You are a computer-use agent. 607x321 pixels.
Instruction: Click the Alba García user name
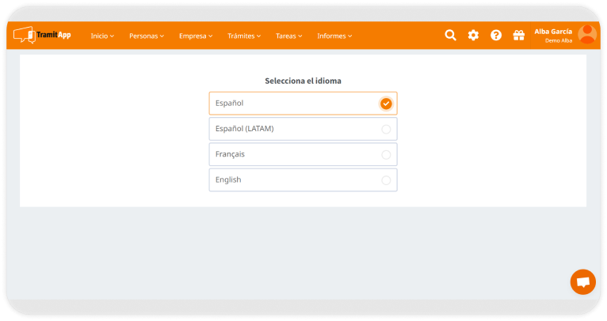click(553, 31)
